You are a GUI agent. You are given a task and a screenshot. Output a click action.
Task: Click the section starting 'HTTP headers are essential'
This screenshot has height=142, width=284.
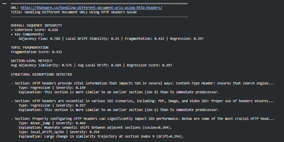tap(143, 101)
